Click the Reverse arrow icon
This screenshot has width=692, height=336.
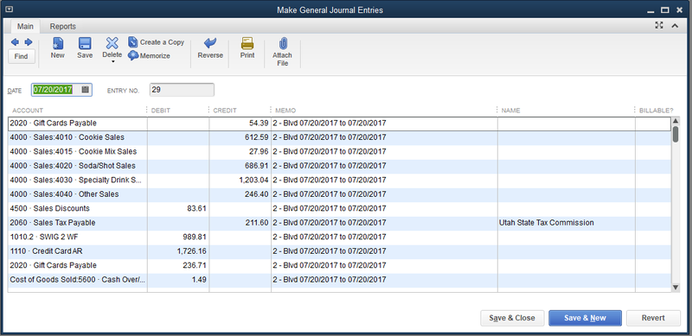pos(210,43)
